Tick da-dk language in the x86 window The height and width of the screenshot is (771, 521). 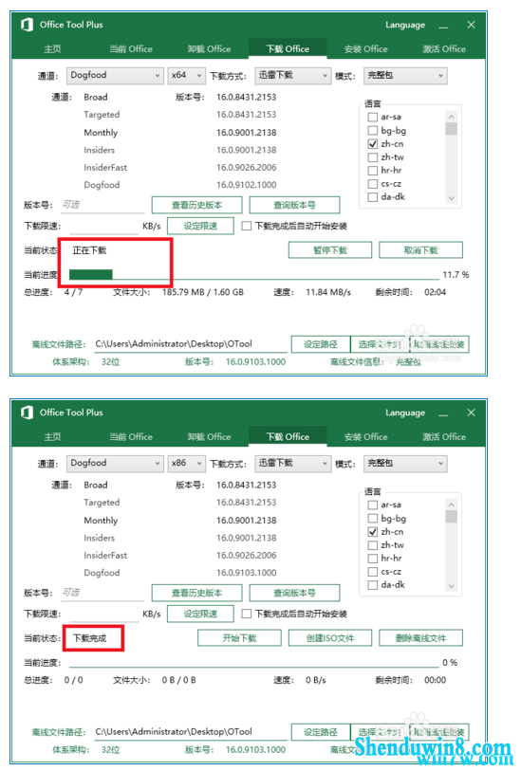(x=372, y=584)
